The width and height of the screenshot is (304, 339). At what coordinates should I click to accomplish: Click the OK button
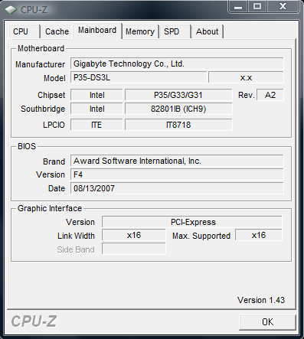(267, 322)
